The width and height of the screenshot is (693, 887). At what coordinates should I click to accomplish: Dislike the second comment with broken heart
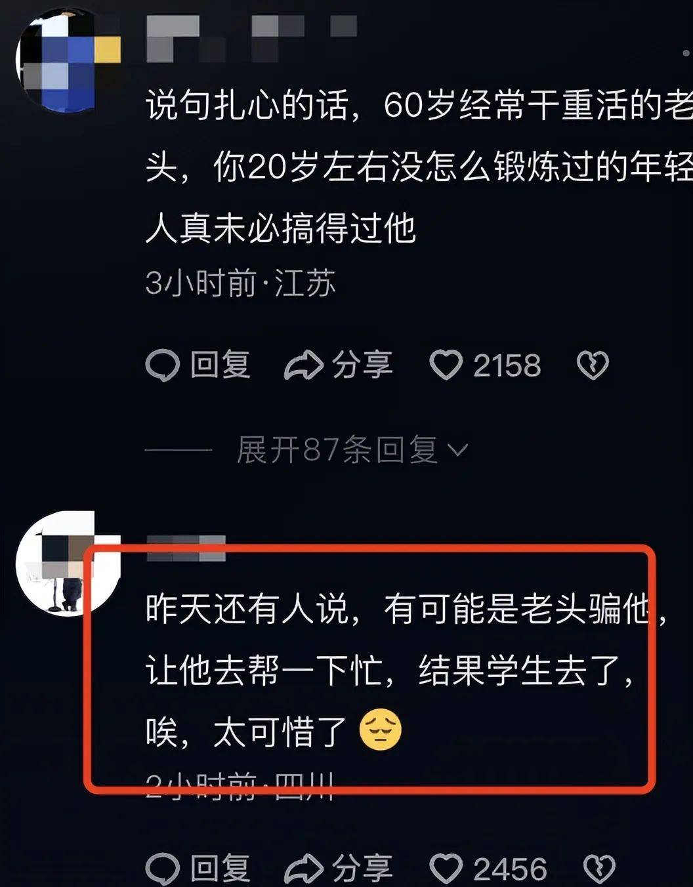598,869
